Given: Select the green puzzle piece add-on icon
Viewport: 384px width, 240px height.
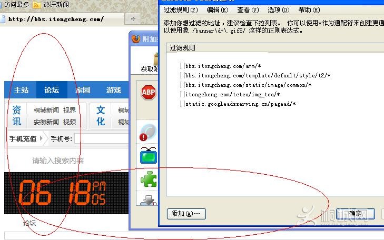Looking at the screenshot, I should [148, 179].
